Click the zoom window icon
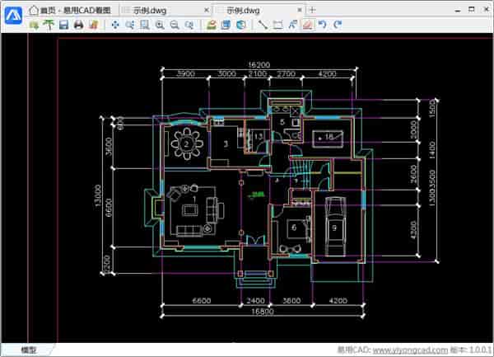 (145, 26)
